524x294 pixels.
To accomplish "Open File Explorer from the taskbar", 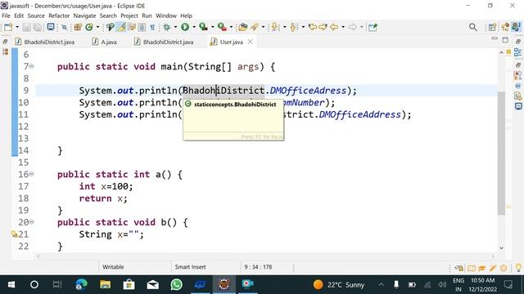I will click(x=105, y=284).
